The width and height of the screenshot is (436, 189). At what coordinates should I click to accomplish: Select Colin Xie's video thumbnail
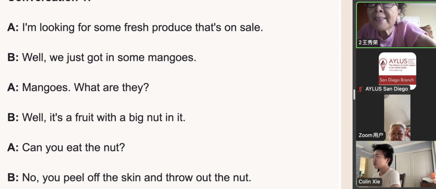tap(396, 164)
